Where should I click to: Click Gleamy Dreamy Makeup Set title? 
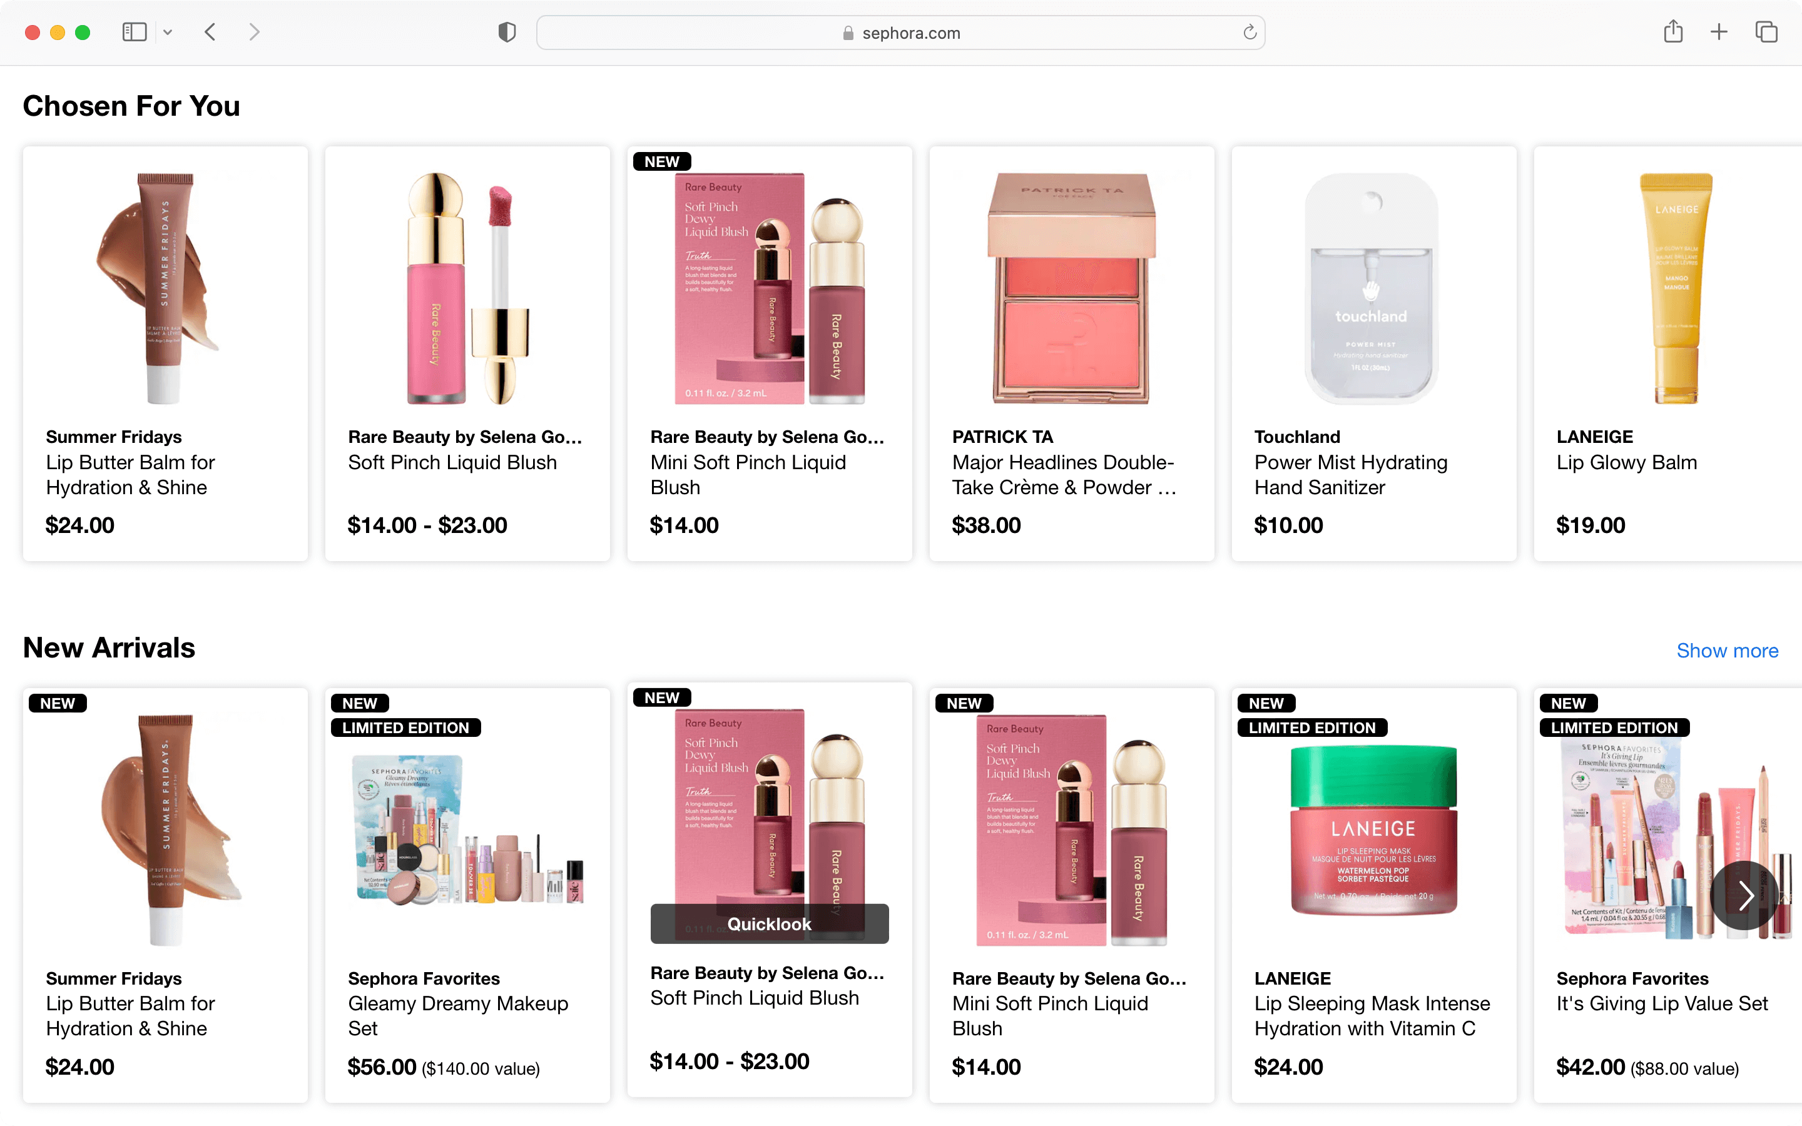coord(458,1016)
